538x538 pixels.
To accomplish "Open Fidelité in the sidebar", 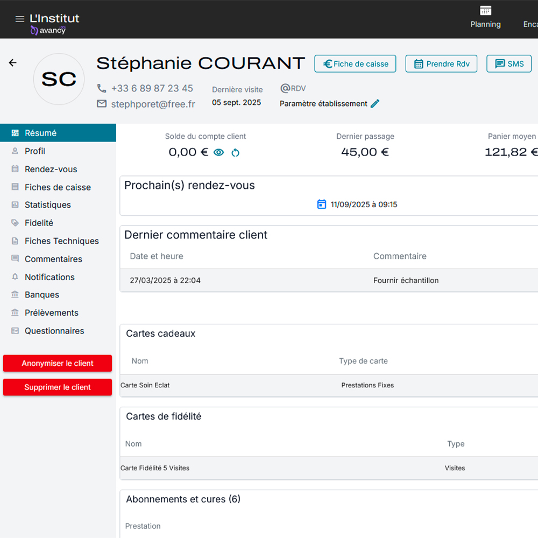I will (39, 223).
